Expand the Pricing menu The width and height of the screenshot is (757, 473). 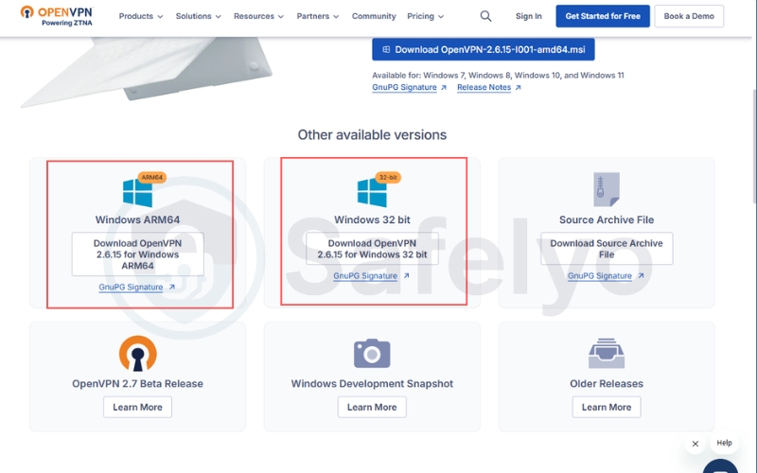[425, 16]
